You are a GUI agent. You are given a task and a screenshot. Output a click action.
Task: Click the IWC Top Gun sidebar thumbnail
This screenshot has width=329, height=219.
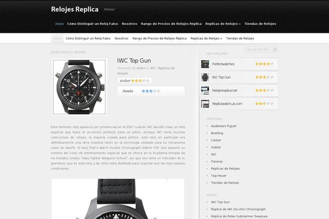205,77
